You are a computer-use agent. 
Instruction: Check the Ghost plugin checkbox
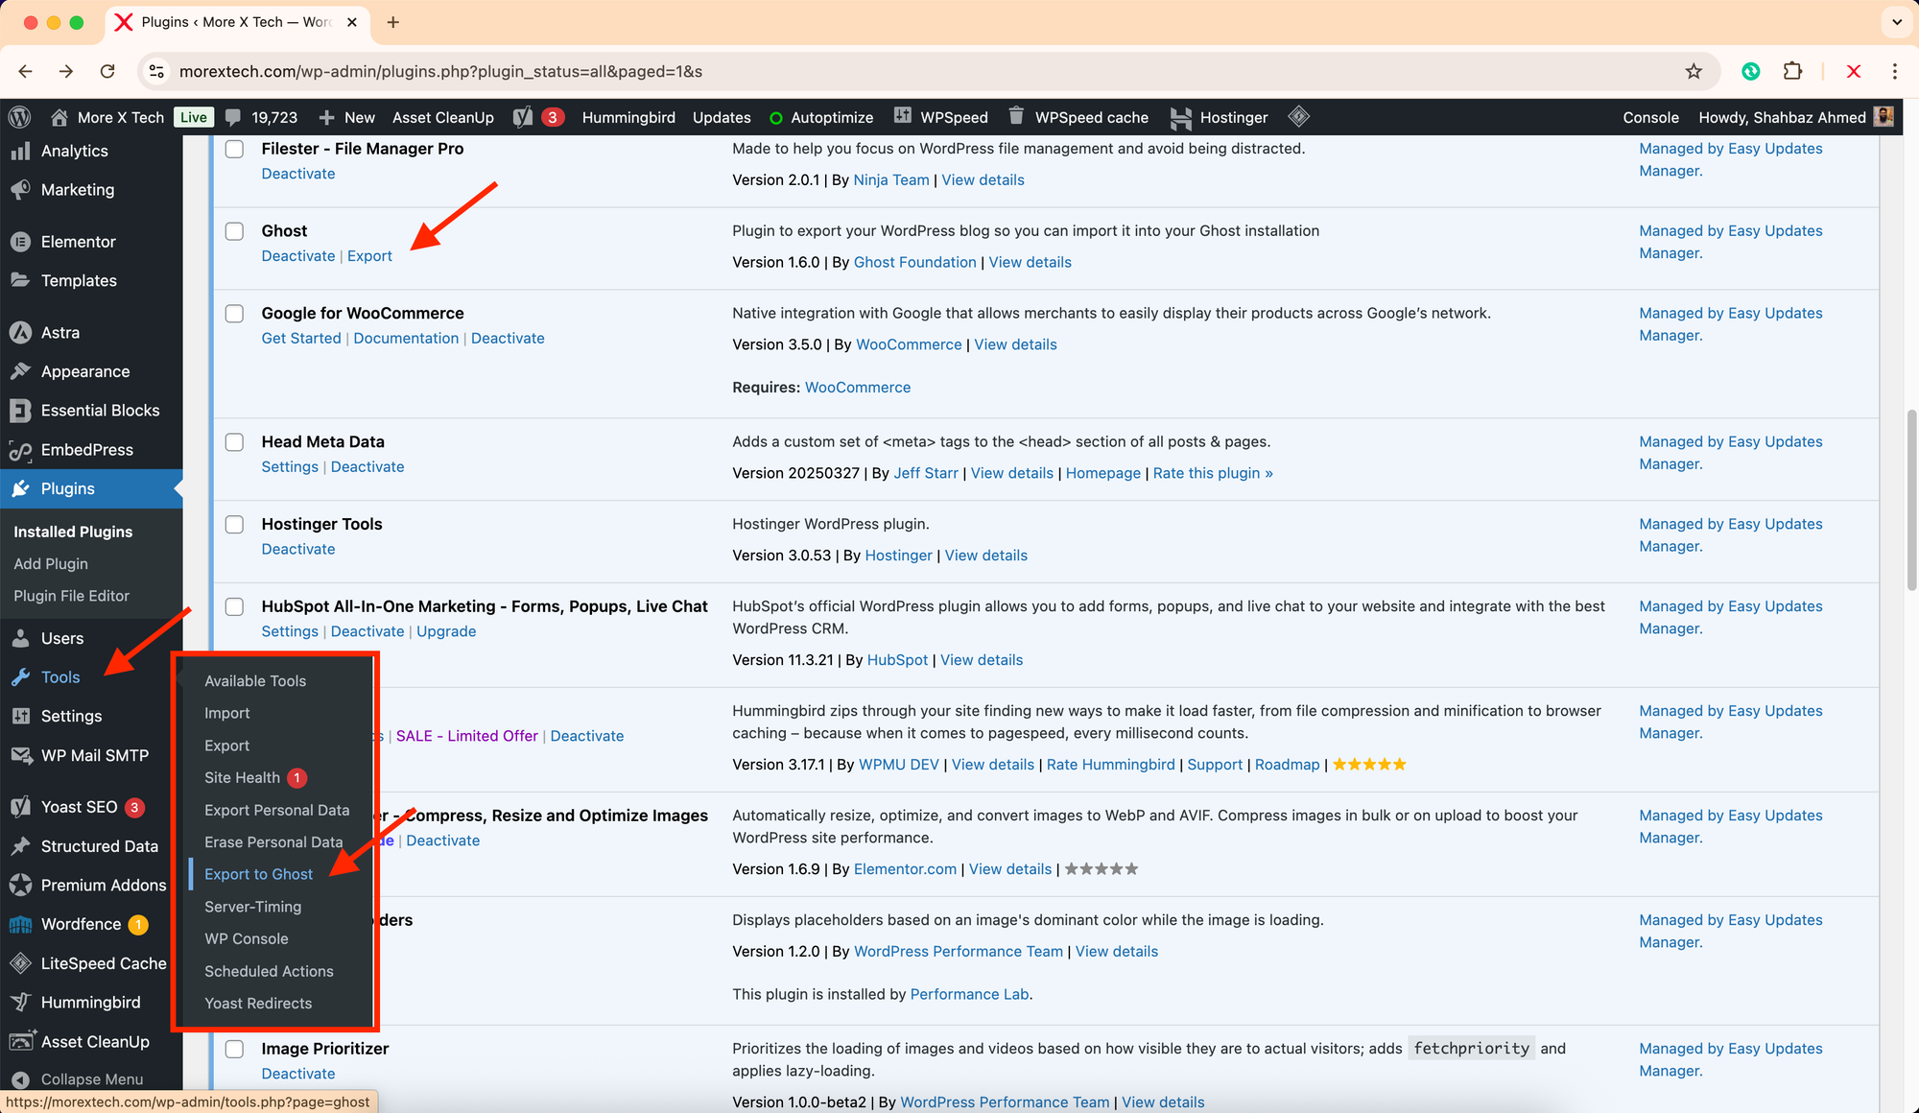click(x=234, y=231)
